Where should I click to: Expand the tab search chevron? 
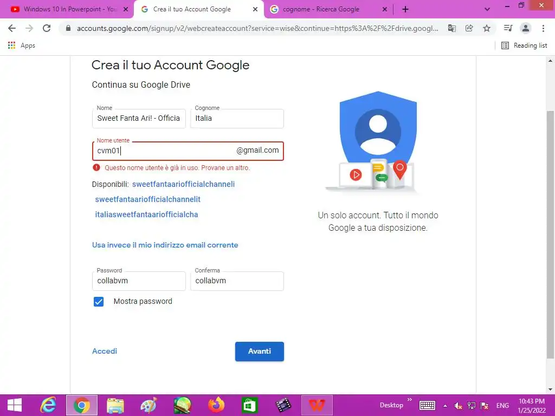pyautogui.click(x=487, y=9)
